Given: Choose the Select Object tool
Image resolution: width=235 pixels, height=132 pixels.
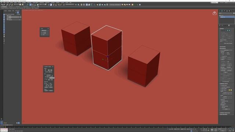Looking at the screenshot, I should (x=20, y=5).
